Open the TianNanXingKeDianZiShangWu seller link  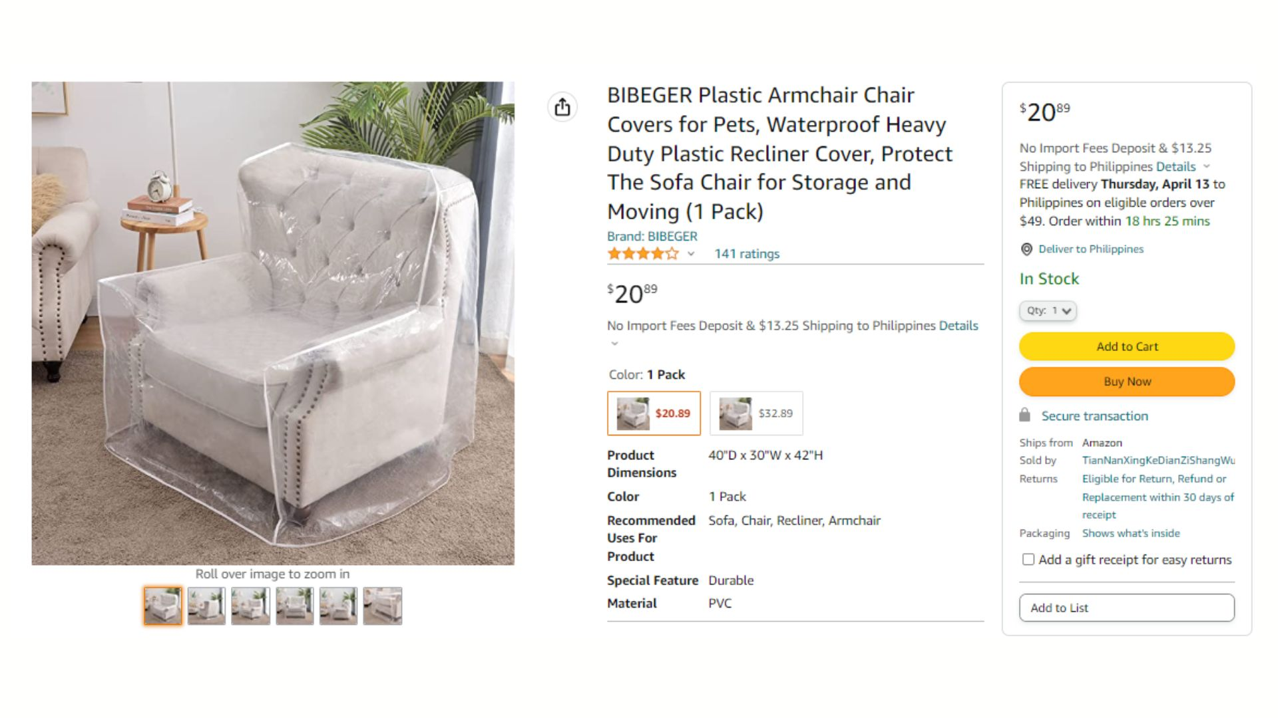1158,460
